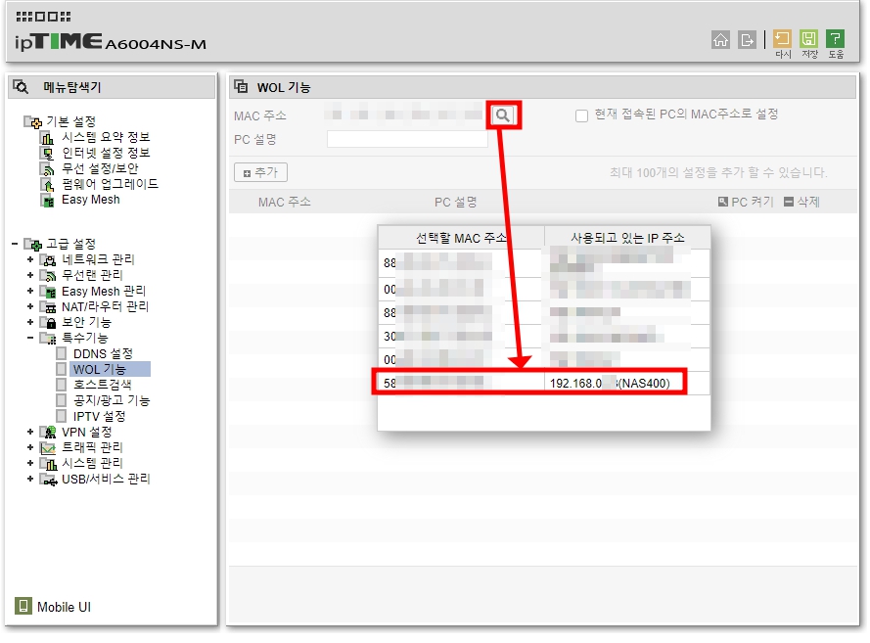Click the 펌웨어 업그레이드 upload icon
Viewport: 870px width, 643px height.
click(x=47, y=183)
